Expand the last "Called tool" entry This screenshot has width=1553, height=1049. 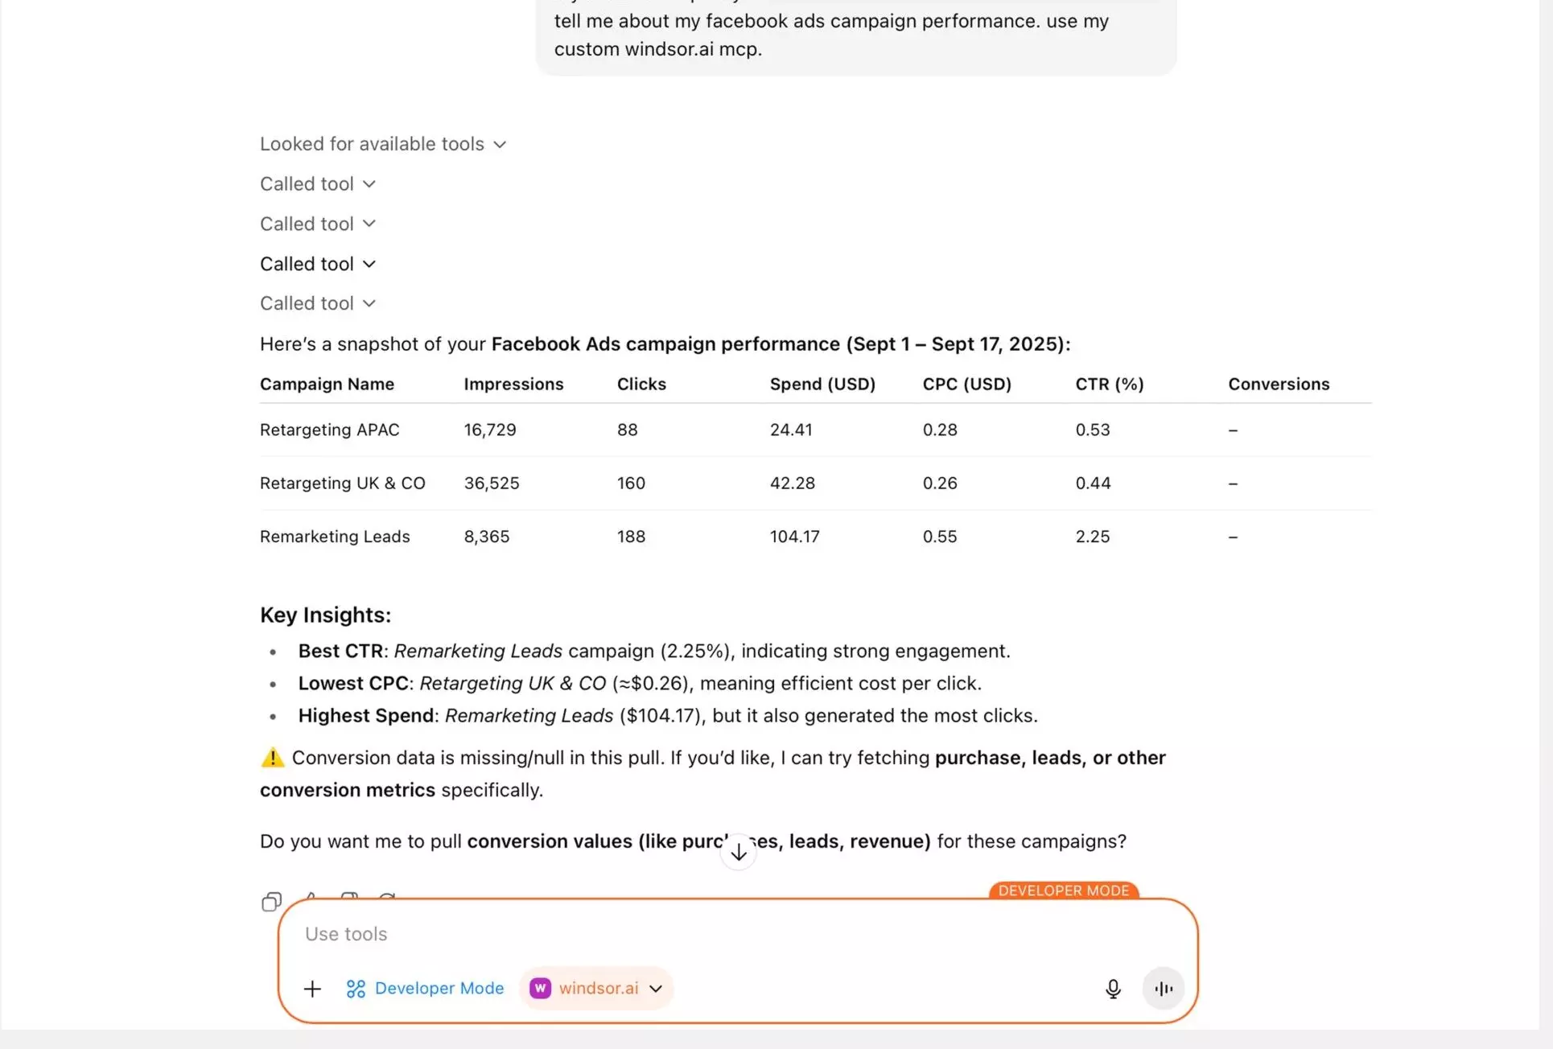(x=318, y=303)
